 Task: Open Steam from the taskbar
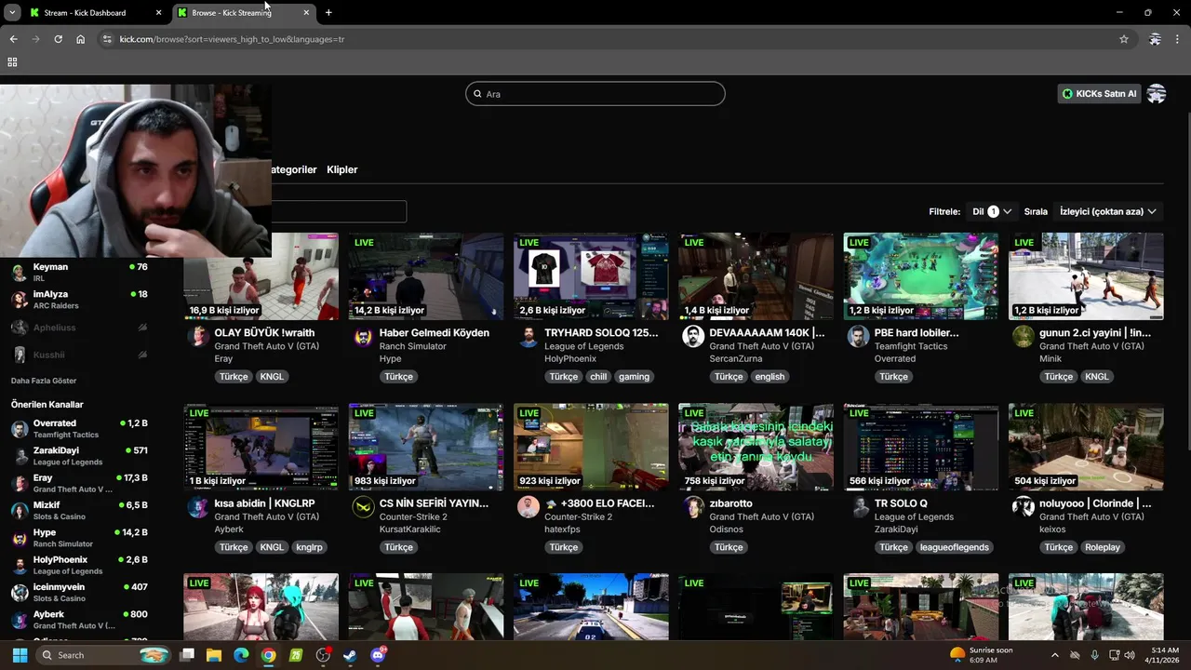click(x=350, y=655)
